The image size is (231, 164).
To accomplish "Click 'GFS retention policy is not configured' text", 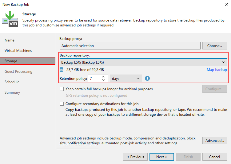I will [x=96, y=96].
